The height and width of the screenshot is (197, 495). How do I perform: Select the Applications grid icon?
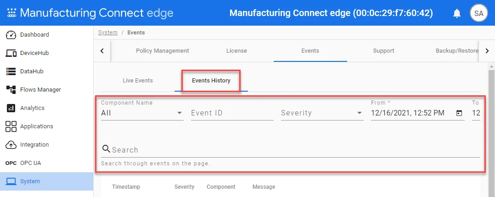pyautogui.click(x=11, y=126)
